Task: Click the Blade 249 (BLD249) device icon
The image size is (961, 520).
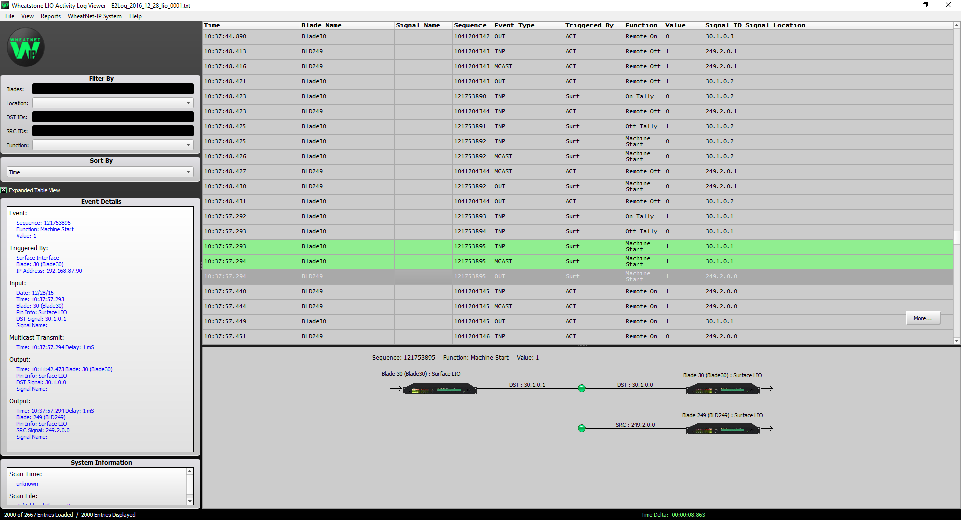Action: (x=723, y=429)
